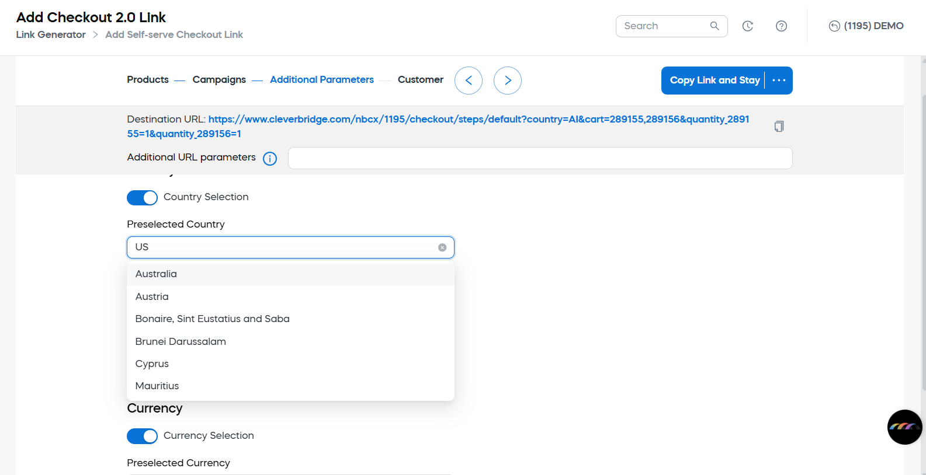Go to the previous step arrow
Image resolution: width=926 pixels, height=475 pixels.
tap(469, 81)
